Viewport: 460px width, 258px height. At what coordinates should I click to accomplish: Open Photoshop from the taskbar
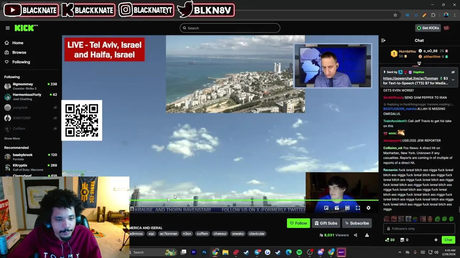pyautogui.click(x=204, y=252)
